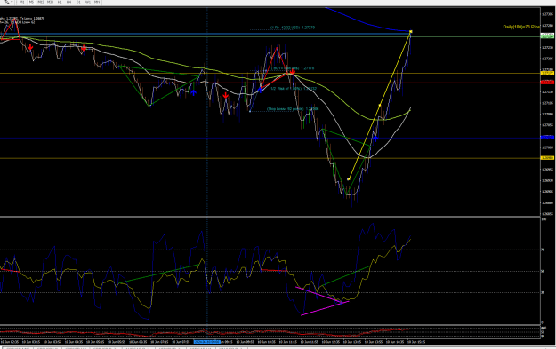Click the '10 Jun 05:15' time axis label
The width and height of the screenshot is (556, 349).
[95, 342]
